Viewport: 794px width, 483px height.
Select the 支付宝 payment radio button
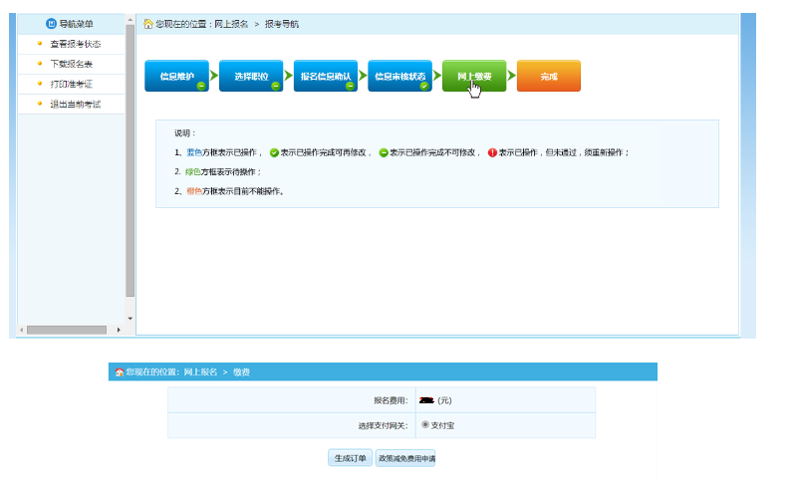point(425,424)
